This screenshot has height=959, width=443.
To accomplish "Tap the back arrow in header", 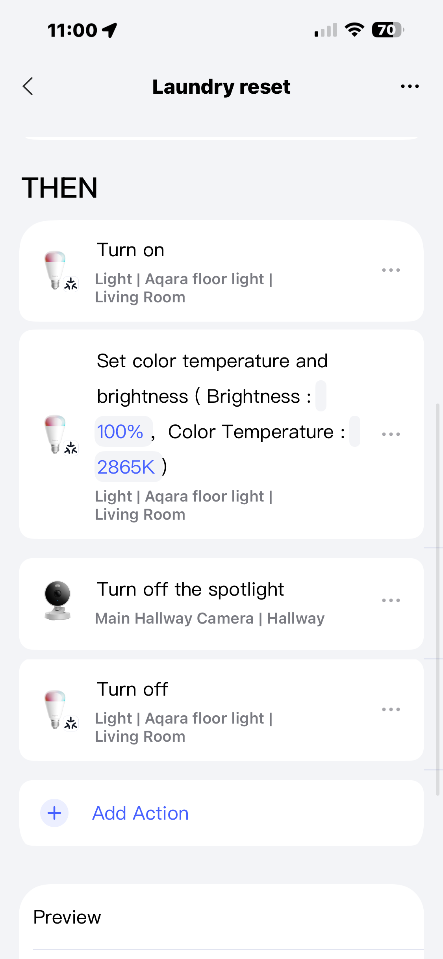I will tap(28, 86).
